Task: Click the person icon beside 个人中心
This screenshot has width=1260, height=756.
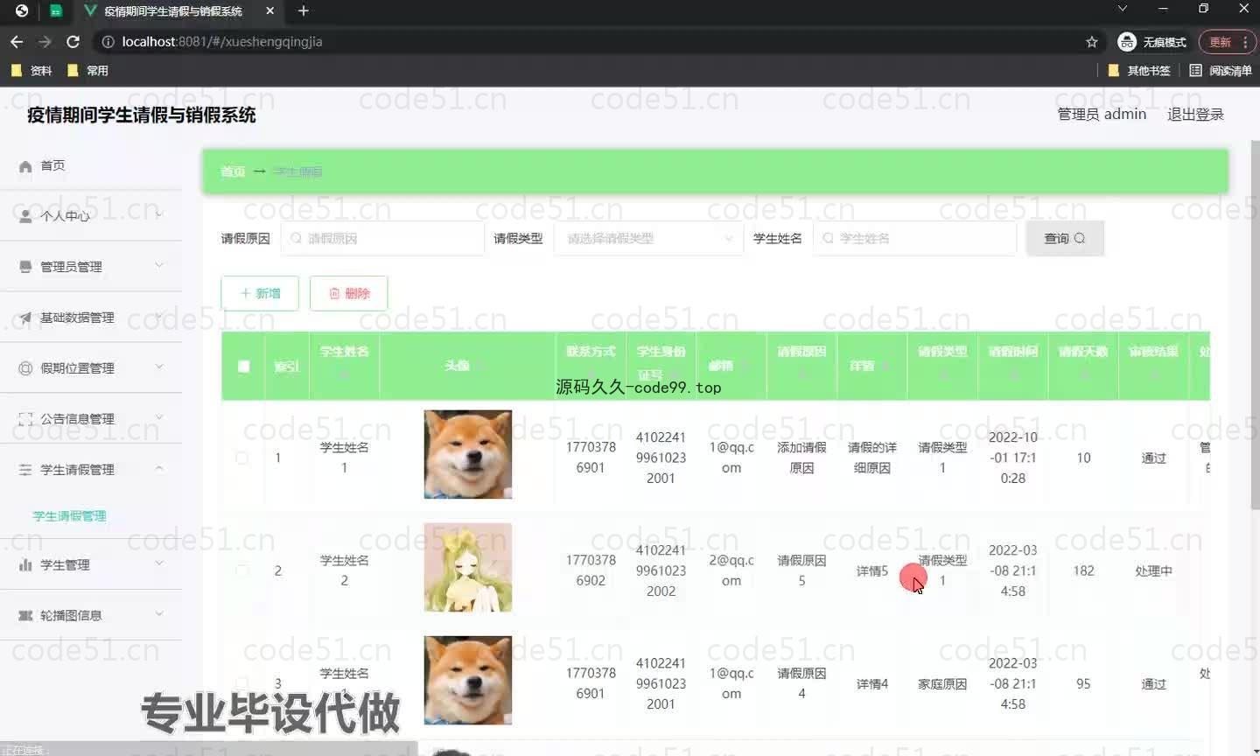Action: click(x=25, y=216)
